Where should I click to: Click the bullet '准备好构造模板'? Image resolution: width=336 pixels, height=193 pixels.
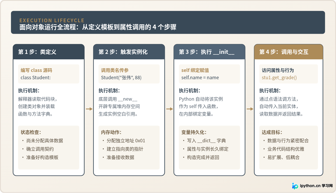click(42, 157)
